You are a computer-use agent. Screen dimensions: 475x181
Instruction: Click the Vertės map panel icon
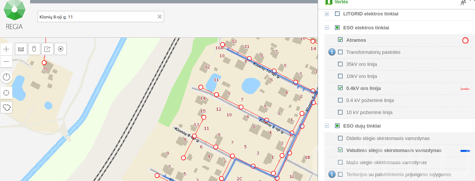(x=329, y=2)
